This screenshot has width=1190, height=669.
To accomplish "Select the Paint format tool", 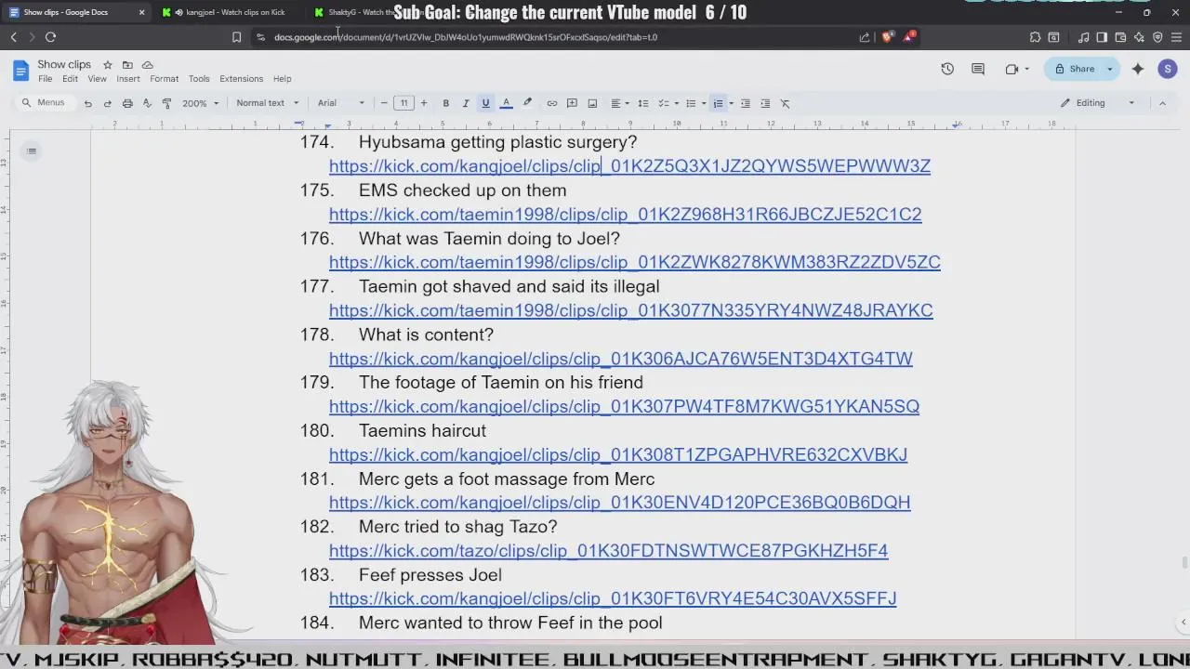I will point(166,103).
